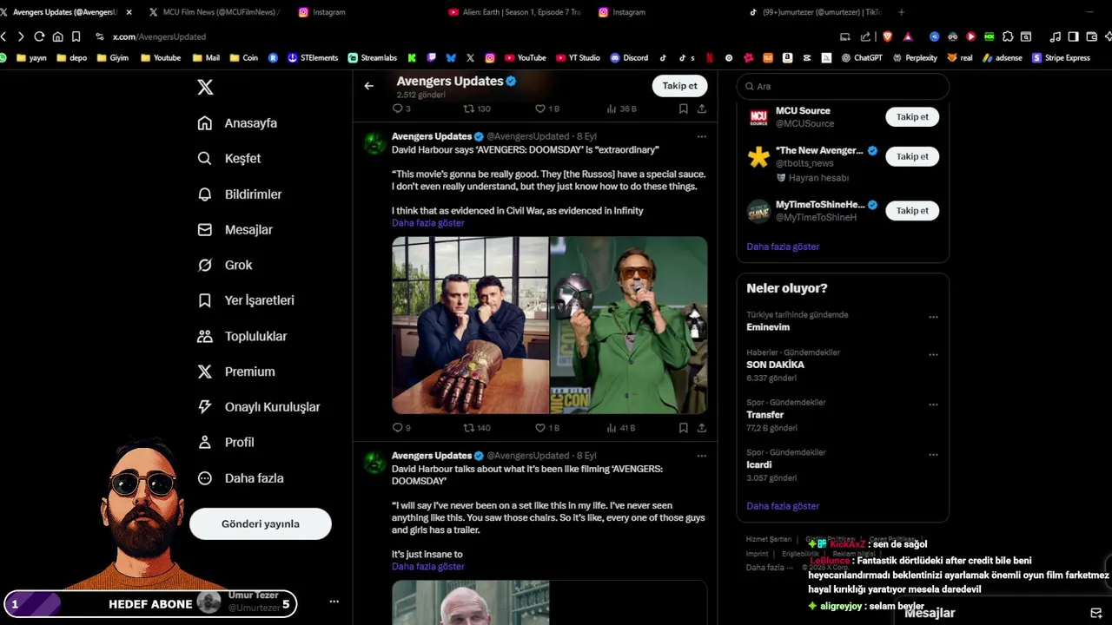The height and width of the screenshot is (625, 1112).
Task: Open Onaylı Kuruluşlar page
Action: point(259,407)
